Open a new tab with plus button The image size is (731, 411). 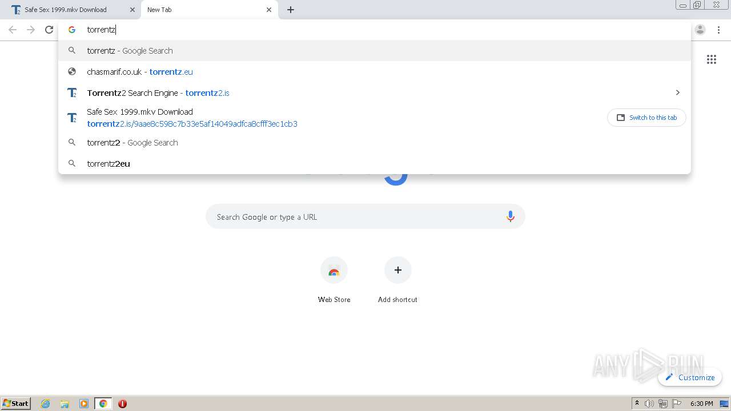[x=291, y=10]
